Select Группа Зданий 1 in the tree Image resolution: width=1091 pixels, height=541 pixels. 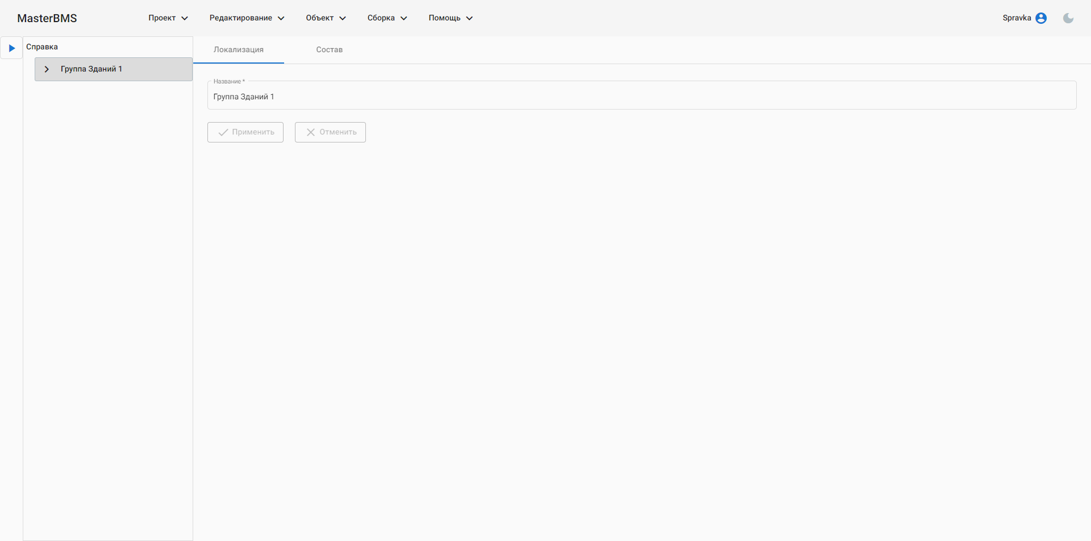point(91,69)
